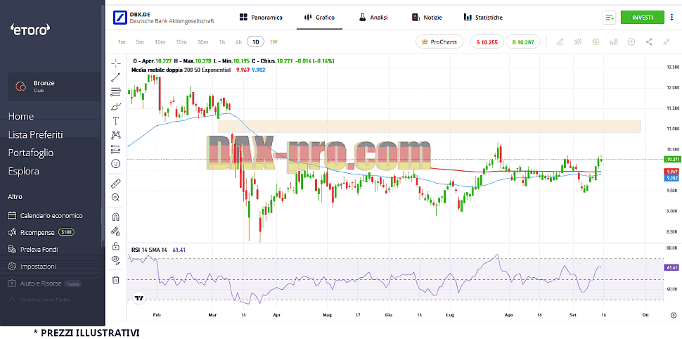Click the green INVESTI button
This screenshot has height=339, width=682.
point(643,18)
